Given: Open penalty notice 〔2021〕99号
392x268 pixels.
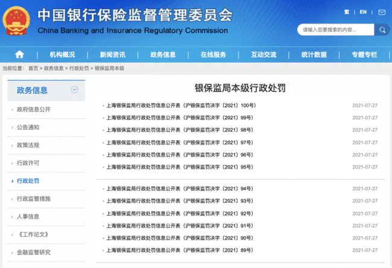Looking at the screenshot, I should coord(180,117).
